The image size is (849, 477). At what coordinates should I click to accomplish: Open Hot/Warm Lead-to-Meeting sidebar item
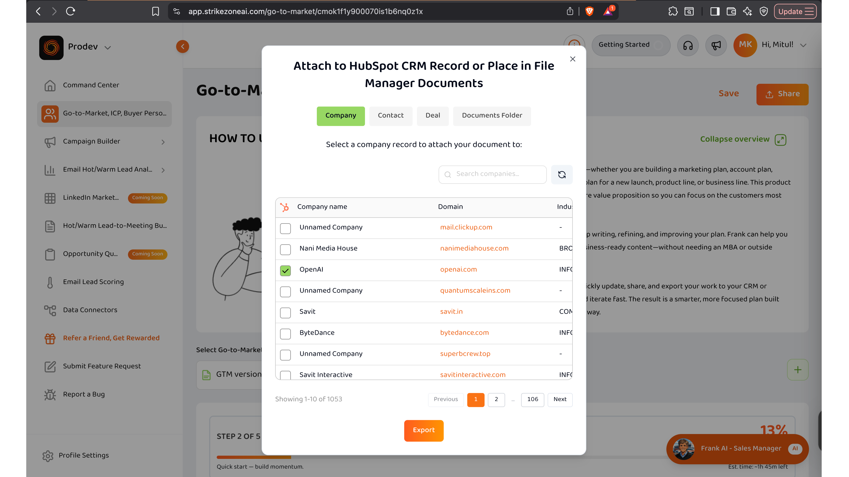104,226
